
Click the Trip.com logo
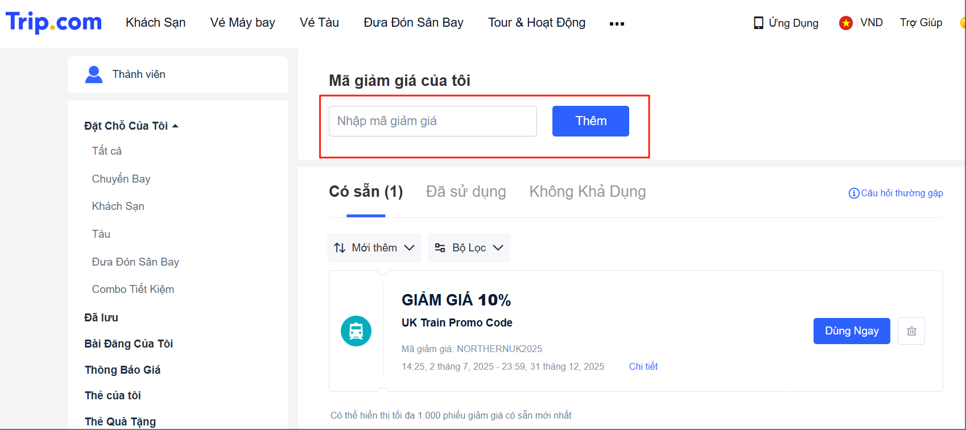(x=53, y=22)
